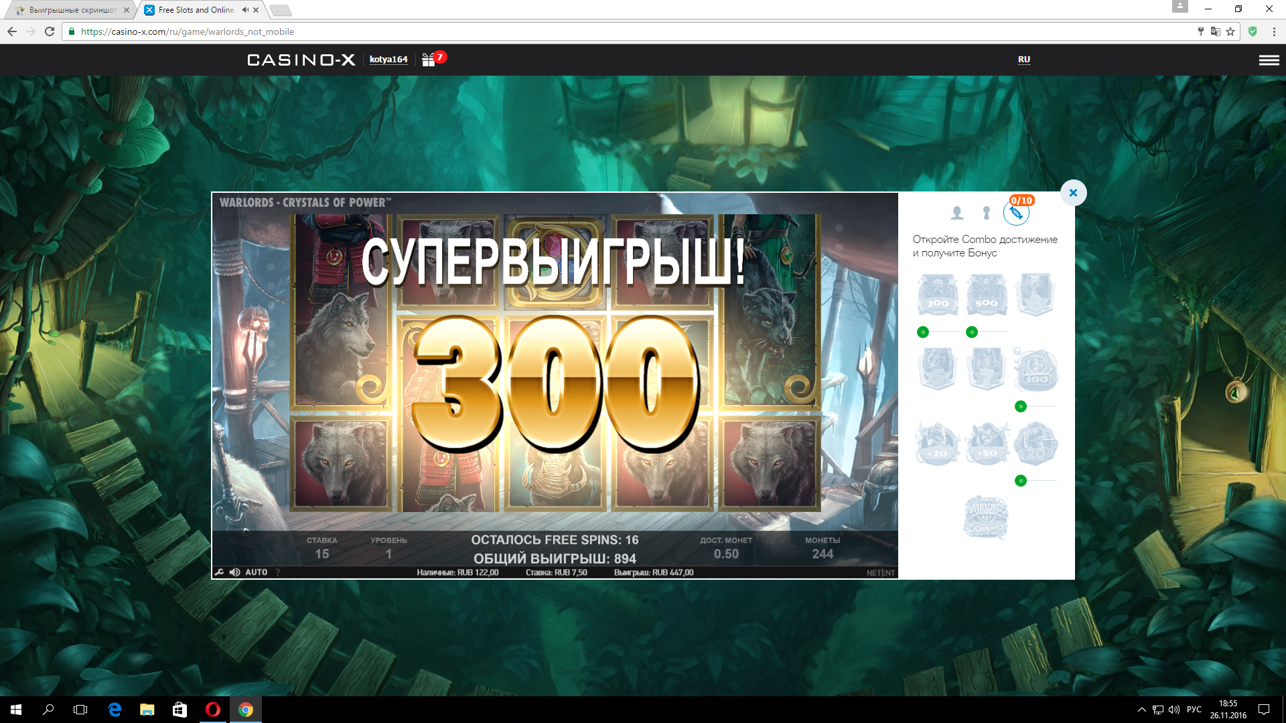Click the x50 achievement badge

pyautogui.click(x=986, y=444)
